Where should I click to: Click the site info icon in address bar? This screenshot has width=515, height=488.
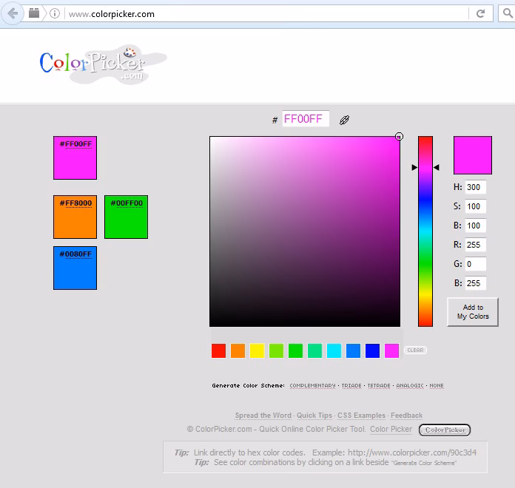pyautogui.click(x=55, y=13)
